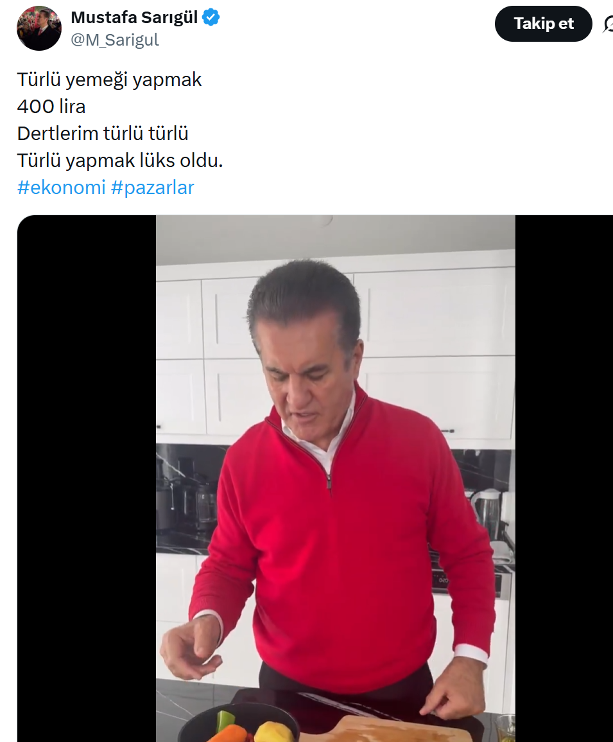
Task: Click the vegetables pan in the video
Action: pos(239,724)
